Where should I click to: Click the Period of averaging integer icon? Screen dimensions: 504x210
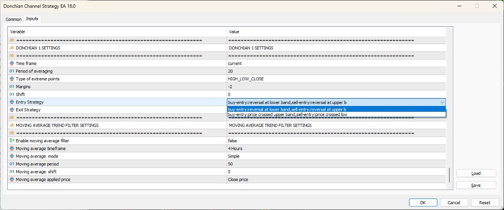[12, 71]
